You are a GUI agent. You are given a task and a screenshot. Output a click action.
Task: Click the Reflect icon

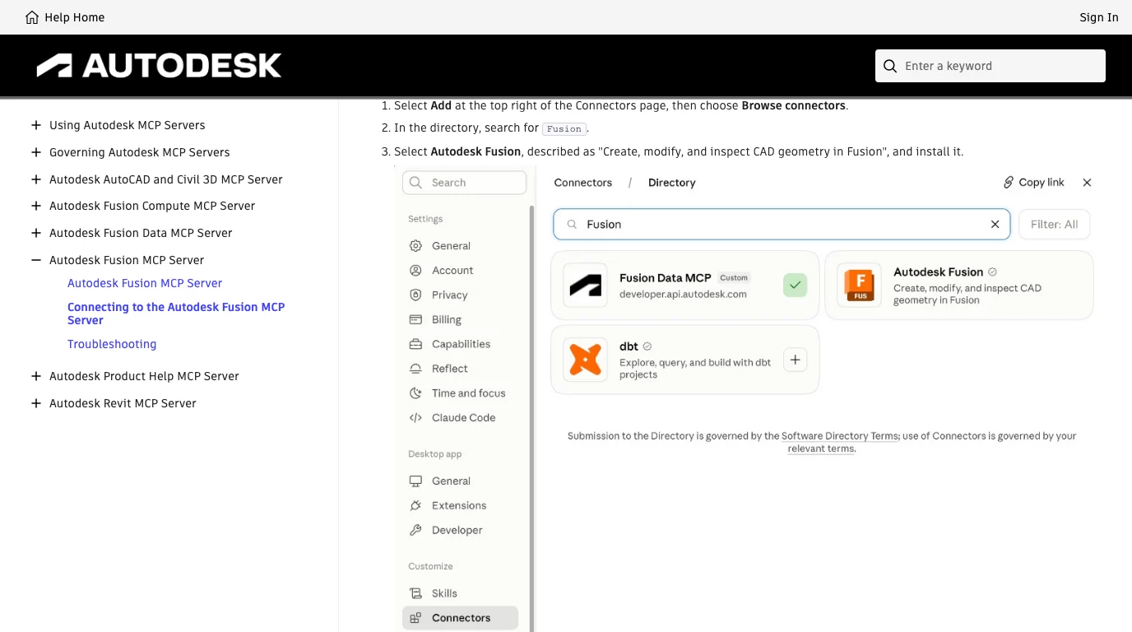[415, 369]
